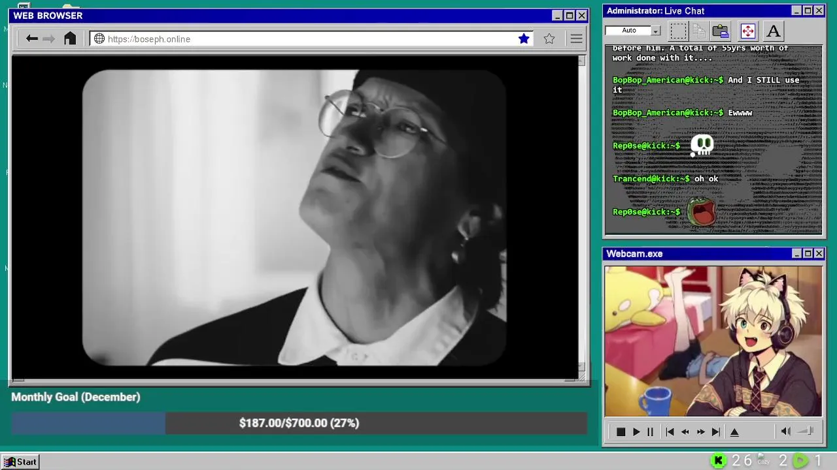The width and height of the screenshot is (837, 470).
Task: Close the Web Browser window
Action: 581,16
